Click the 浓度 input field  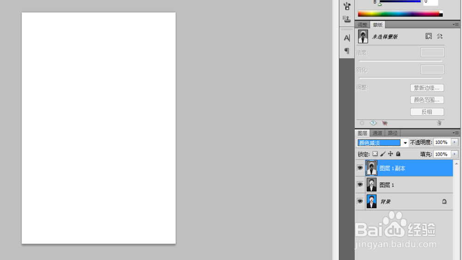[x=432, y=53]
